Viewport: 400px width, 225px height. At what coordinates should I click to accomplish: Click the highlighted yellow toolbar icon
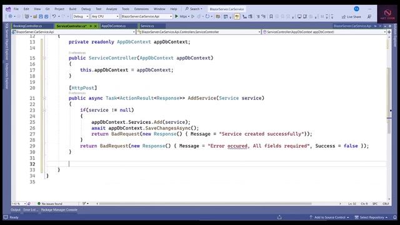click(x=237, y=17)
